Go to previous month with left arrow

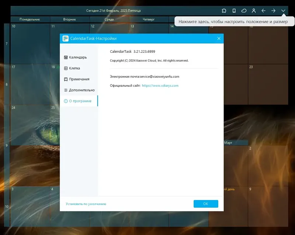click(x=263, y=11)
